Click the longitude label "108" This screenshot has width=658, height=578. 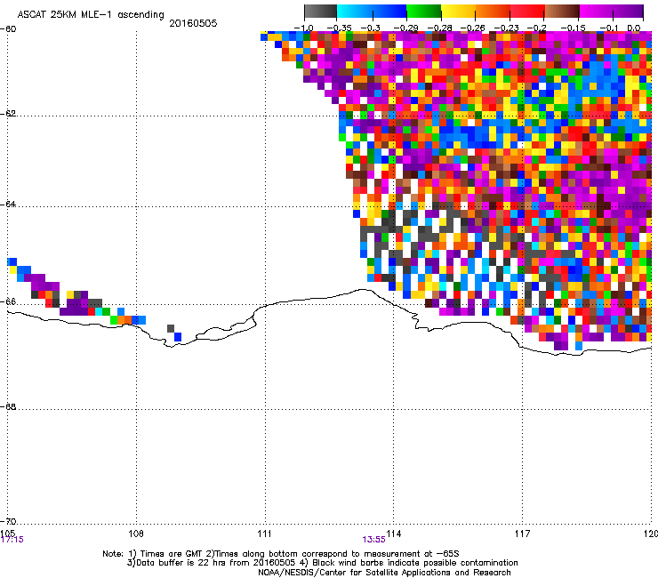pos(136,534)
